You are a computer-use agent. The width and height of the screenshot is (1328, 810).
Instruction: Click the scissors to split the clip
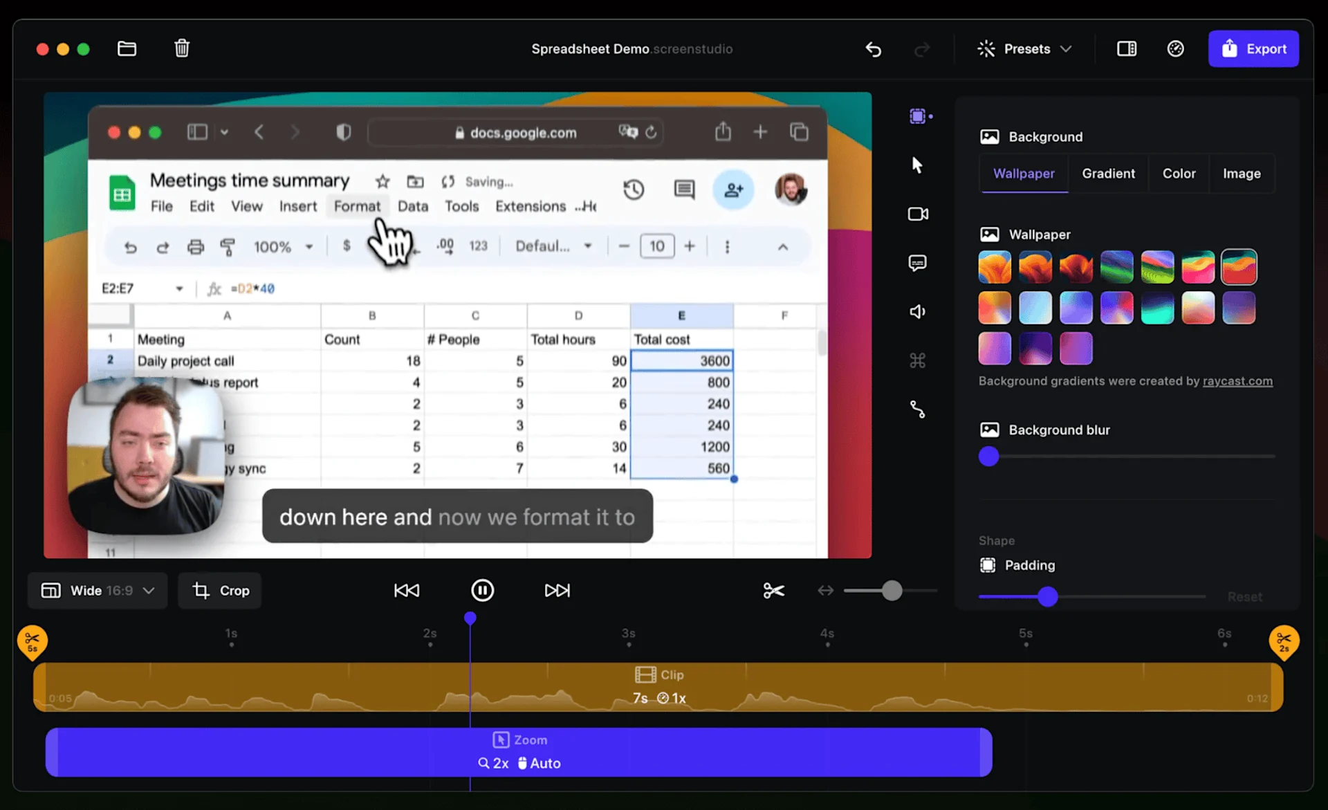point(773,590)
